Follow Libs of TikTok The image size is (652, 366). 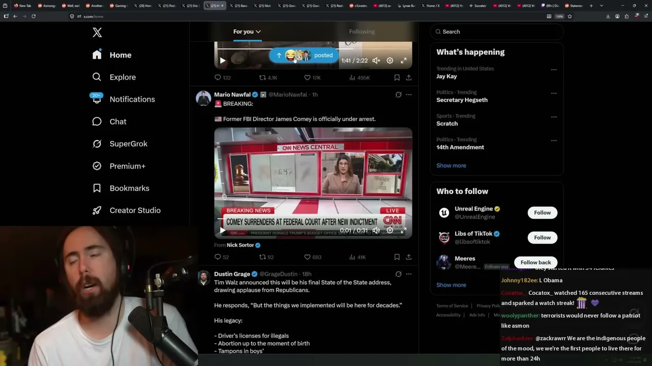click(542, 237)
